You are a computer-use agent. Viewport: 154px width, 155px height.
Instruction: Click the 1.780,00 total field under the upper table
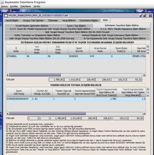click(56, 79)
